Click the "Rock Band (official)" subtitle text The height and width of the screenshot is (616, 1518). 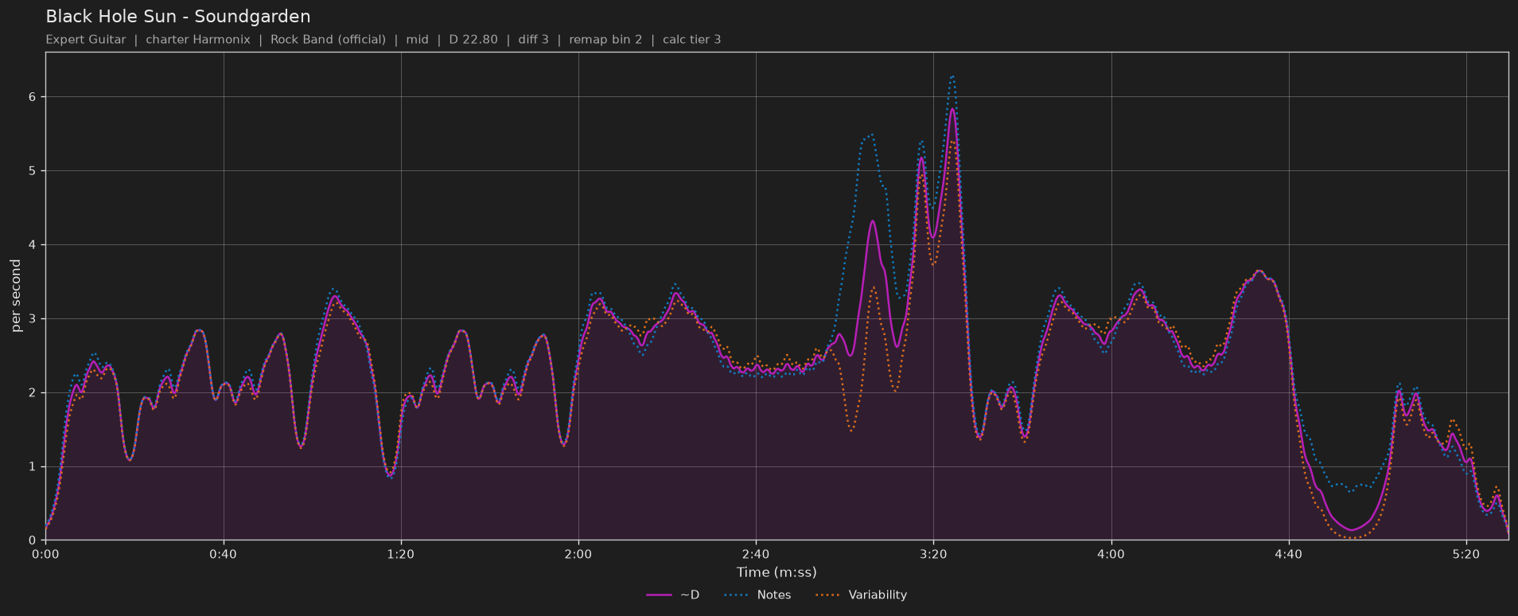328,40
